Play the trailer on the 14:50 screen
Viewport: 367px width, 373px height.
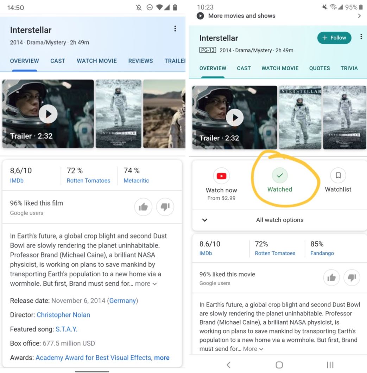48,114
